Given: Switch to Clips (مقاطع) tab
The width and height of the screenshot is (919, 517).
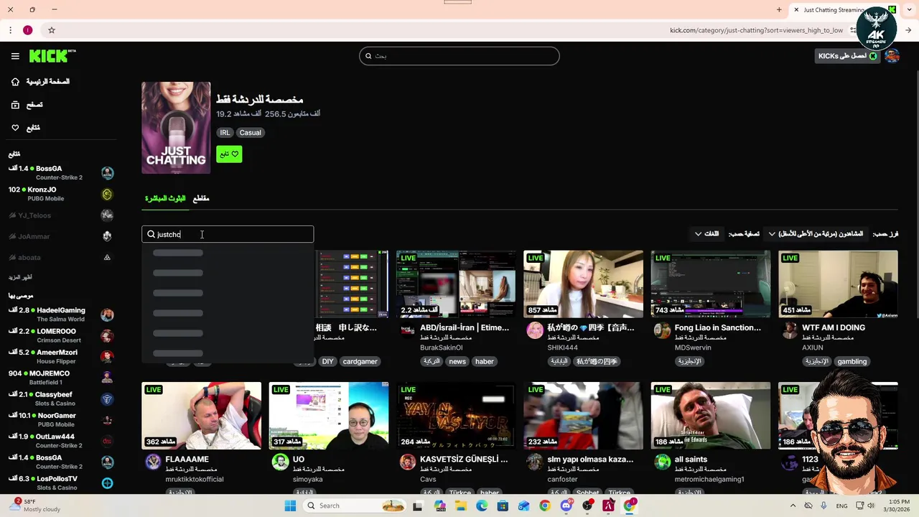Looking at the screenshot, I should pyautogui.click(x=201, y=198).
